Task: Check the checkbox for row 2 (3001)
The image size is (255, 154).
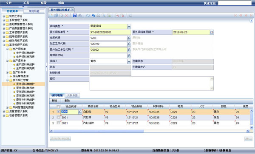Action: (x=58, y=117)
